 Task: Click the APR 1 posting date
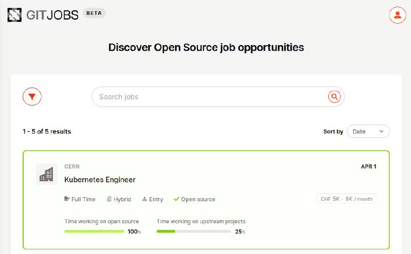[368, 166]
